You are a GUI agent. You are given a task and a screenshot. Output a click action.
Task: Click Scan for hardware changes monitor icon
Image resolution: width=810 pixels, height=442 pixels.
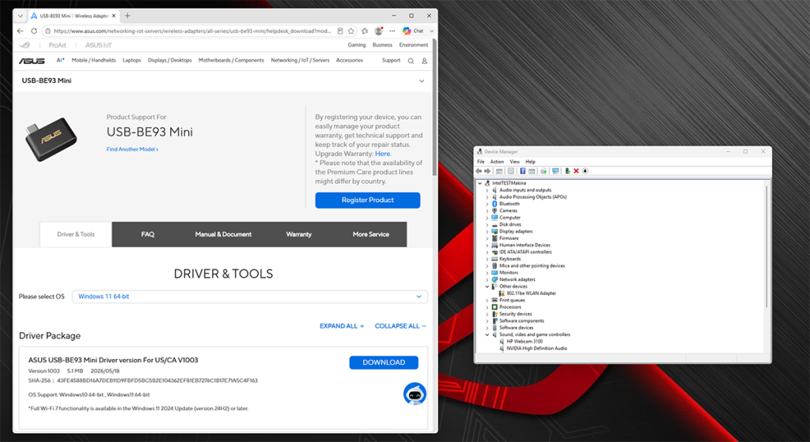[x=555, y=171]
